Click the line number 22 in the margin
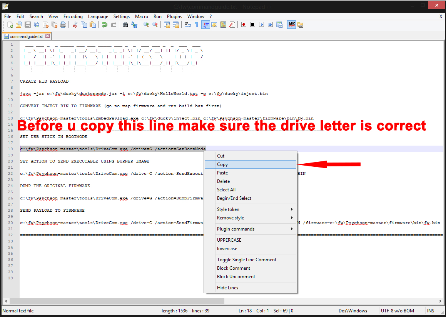 [x=10, y=174]
